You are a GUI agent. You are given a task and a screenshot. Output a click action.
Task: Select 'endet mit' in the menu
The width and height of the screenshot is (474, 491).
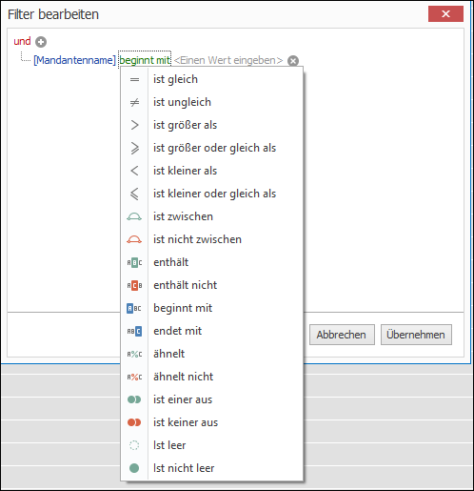click(211, 331)
